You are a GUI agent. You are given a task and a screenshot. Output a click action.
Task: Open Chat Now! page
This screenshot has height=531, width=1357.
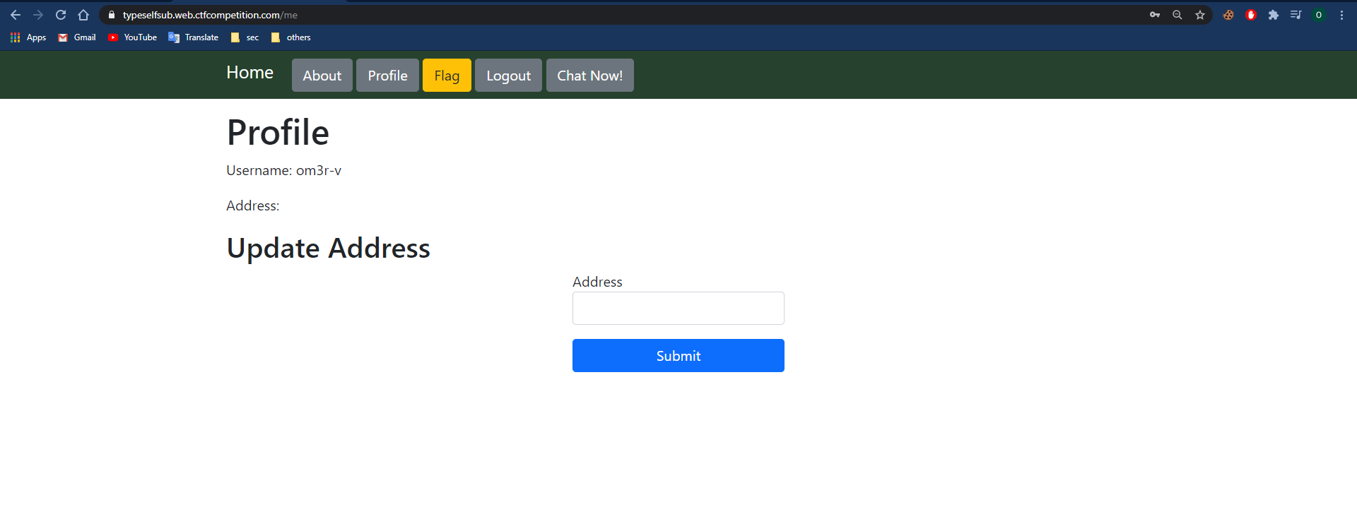tap(590, 76)
